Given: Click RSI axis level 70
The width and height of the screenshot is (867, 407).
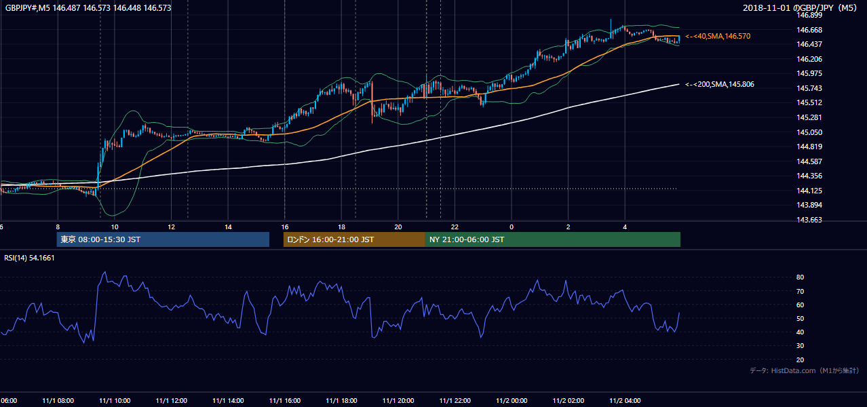Looking at the screenshot, I should pyautogui.click(x=800, y=291).
